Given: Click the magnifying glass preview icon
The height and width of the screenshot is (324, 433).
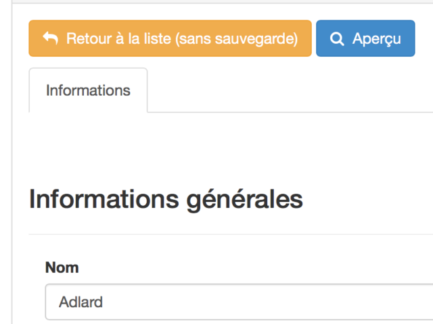Looking at the screenshot, I should [337, 39].
